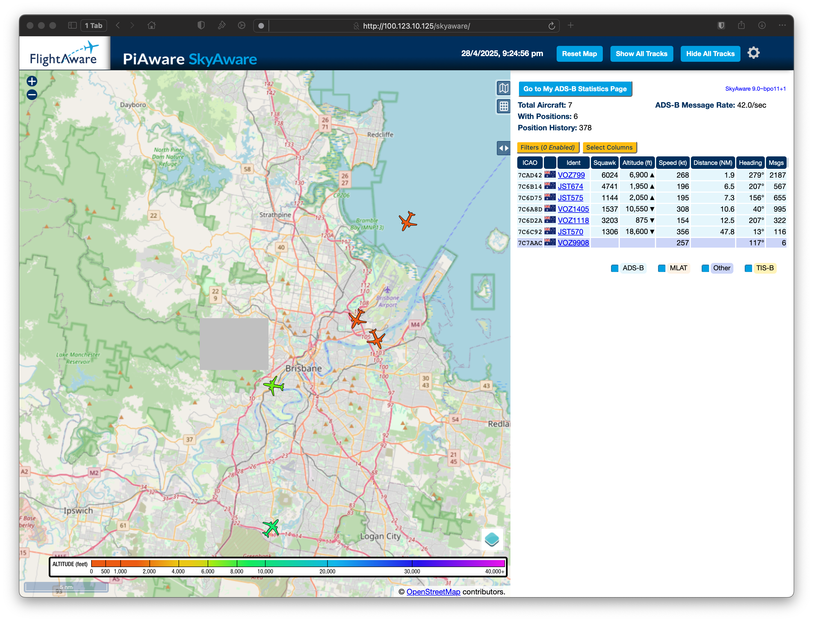Zoom out on the map

pyautogui.click(x=32, y=95)
